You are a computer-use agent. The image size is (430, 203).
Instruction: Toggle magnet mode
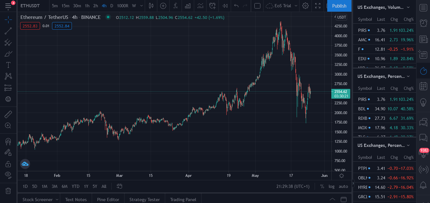[x=8, y=141]
